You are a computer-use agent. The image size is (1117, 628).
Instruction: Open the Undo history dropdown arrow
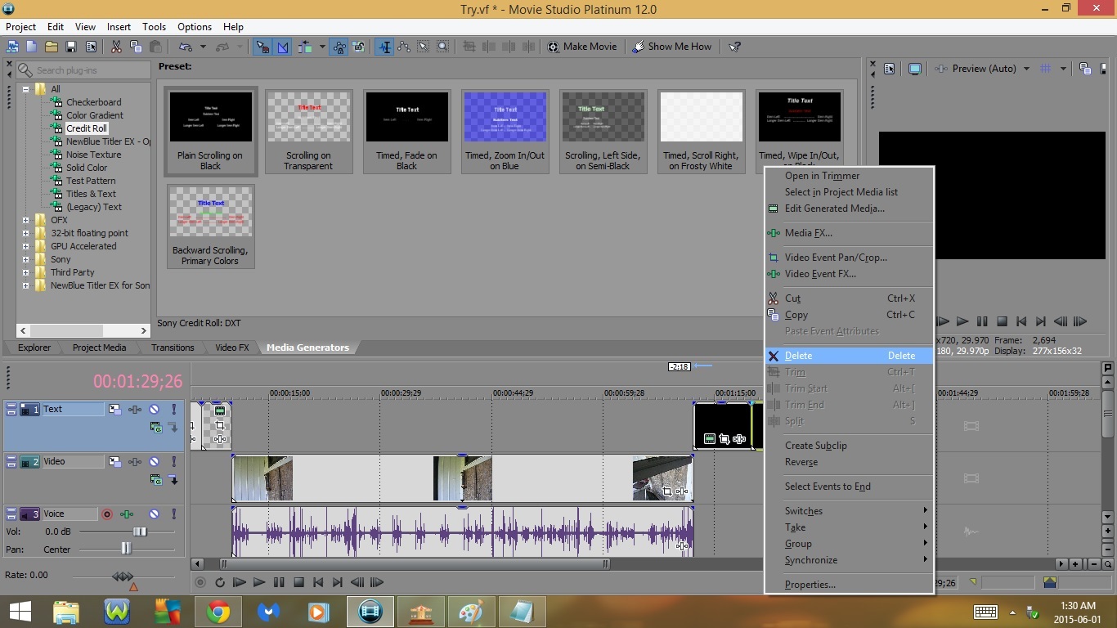pyautogui.click(x=203, y=47)
